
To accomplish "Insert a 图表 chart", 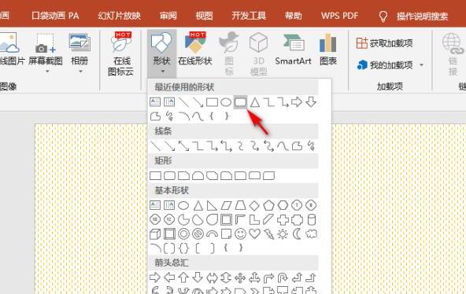I will [x=328, y=49].
